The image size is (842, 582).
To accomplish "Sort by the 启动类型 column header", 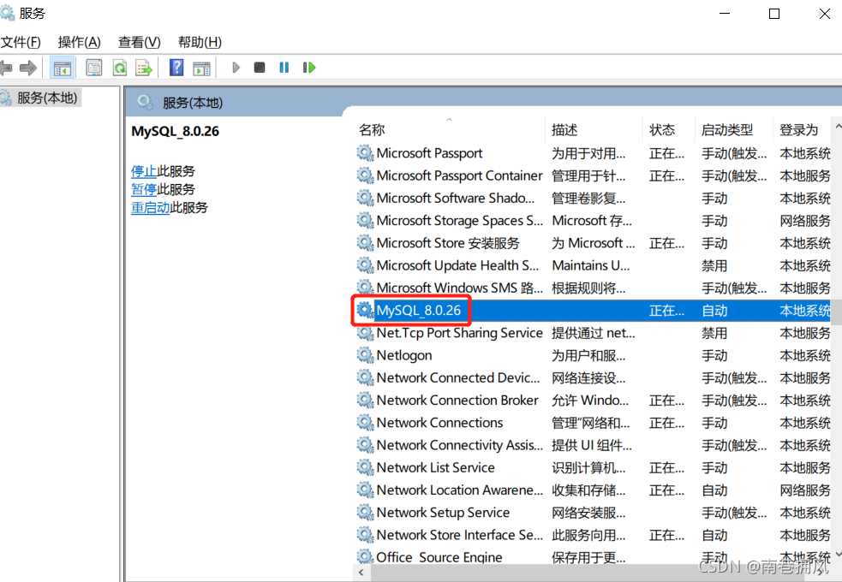I will [x=733, y=130].
